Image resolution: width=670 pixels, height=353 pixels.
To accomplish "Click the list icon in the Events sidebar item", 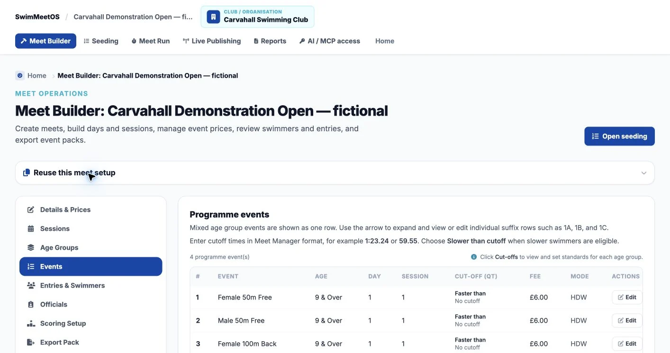I will (31, 266).
